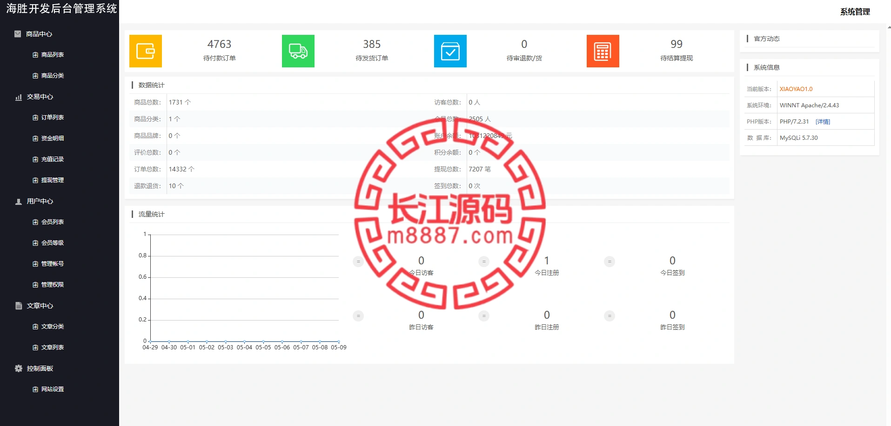Click the icon beside 会员等级
Viewport: 891px width, 426px height.
click(x=35, y=243)
